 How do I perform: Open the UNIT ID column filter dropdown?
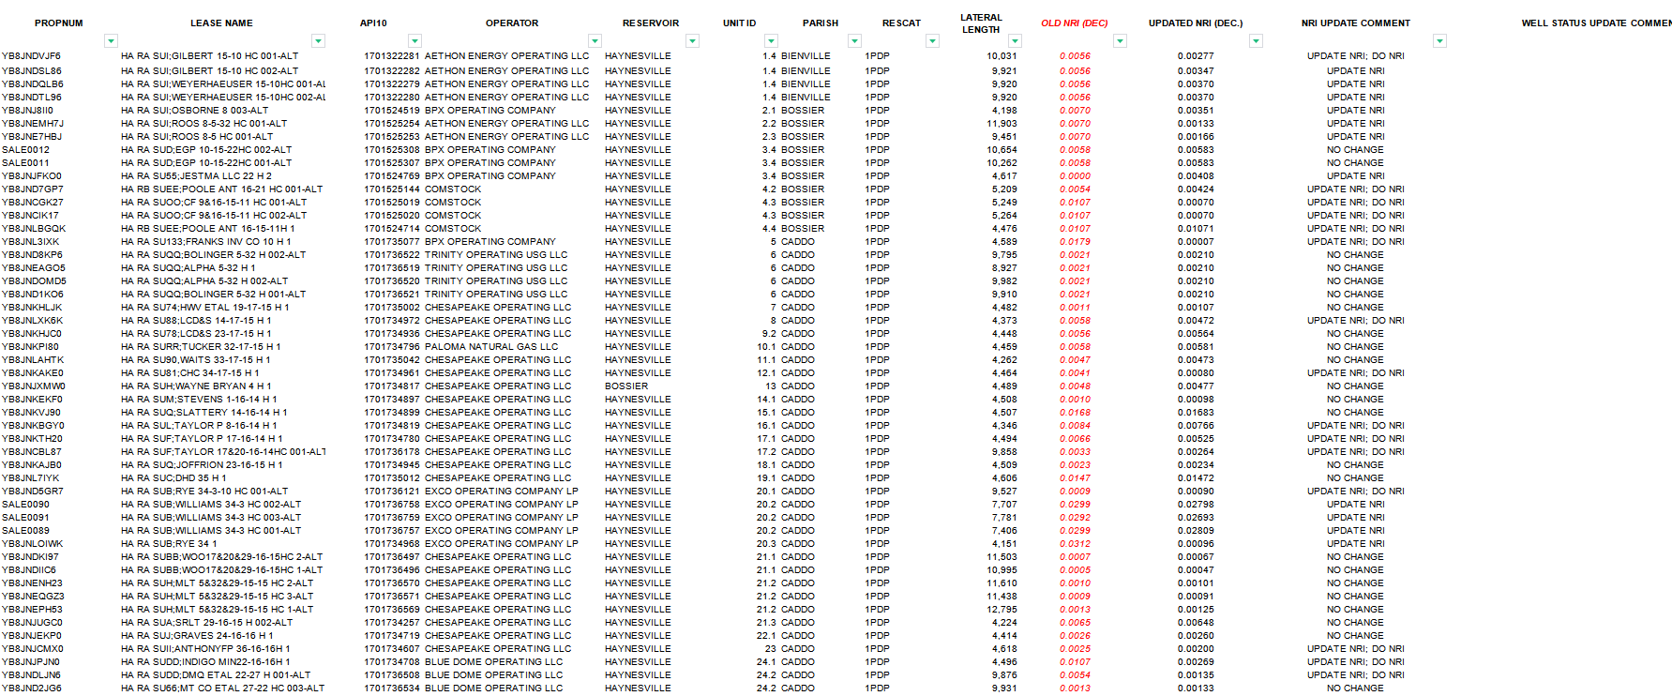(x=771, y=41)
